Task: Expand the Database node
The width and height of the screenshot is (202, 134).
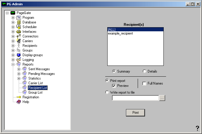Action: 13,22
